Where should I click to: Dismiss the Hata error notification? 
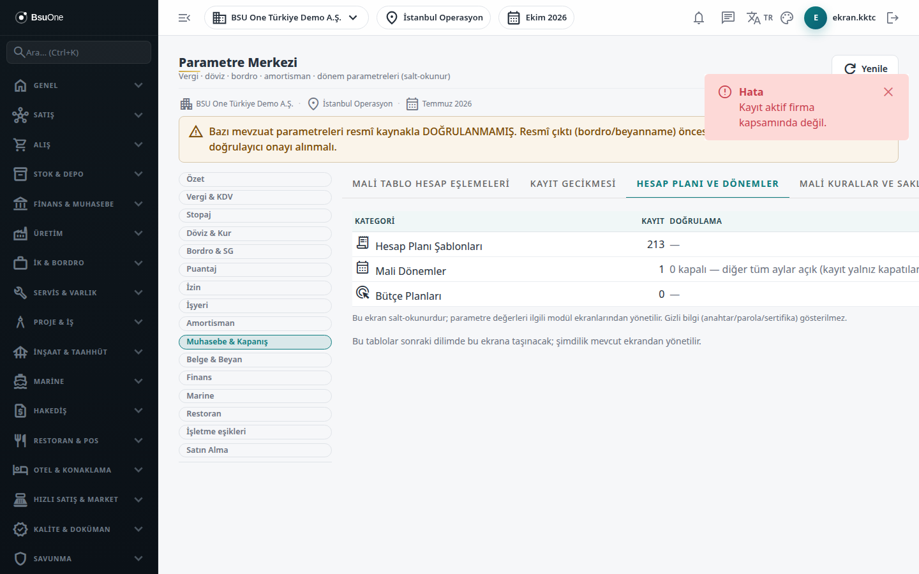pos(888,92)
